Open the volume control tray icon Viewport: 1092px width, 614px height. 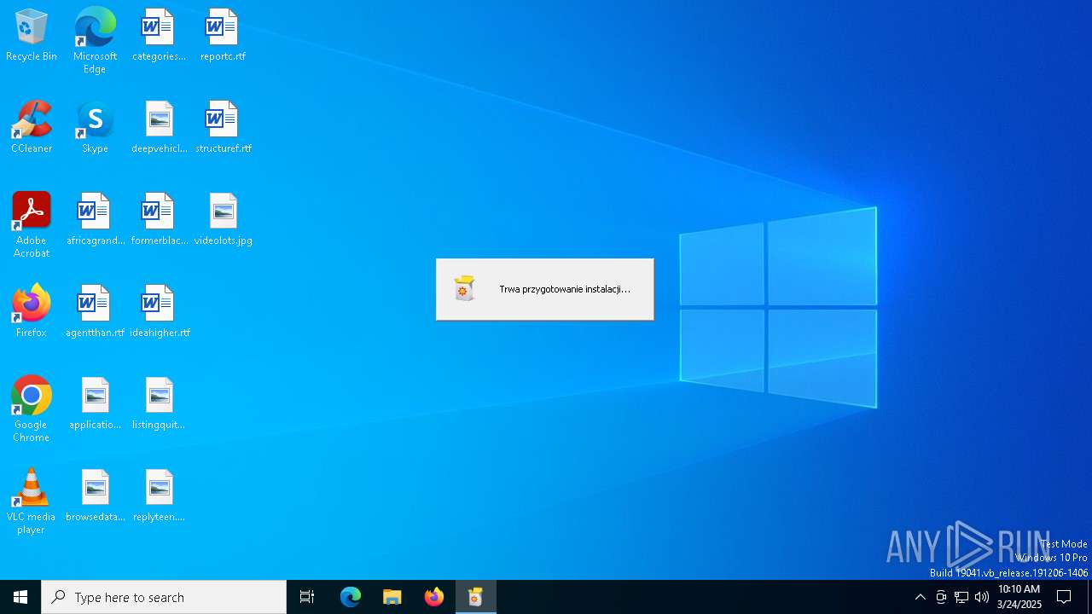click(x=981, y=597)
